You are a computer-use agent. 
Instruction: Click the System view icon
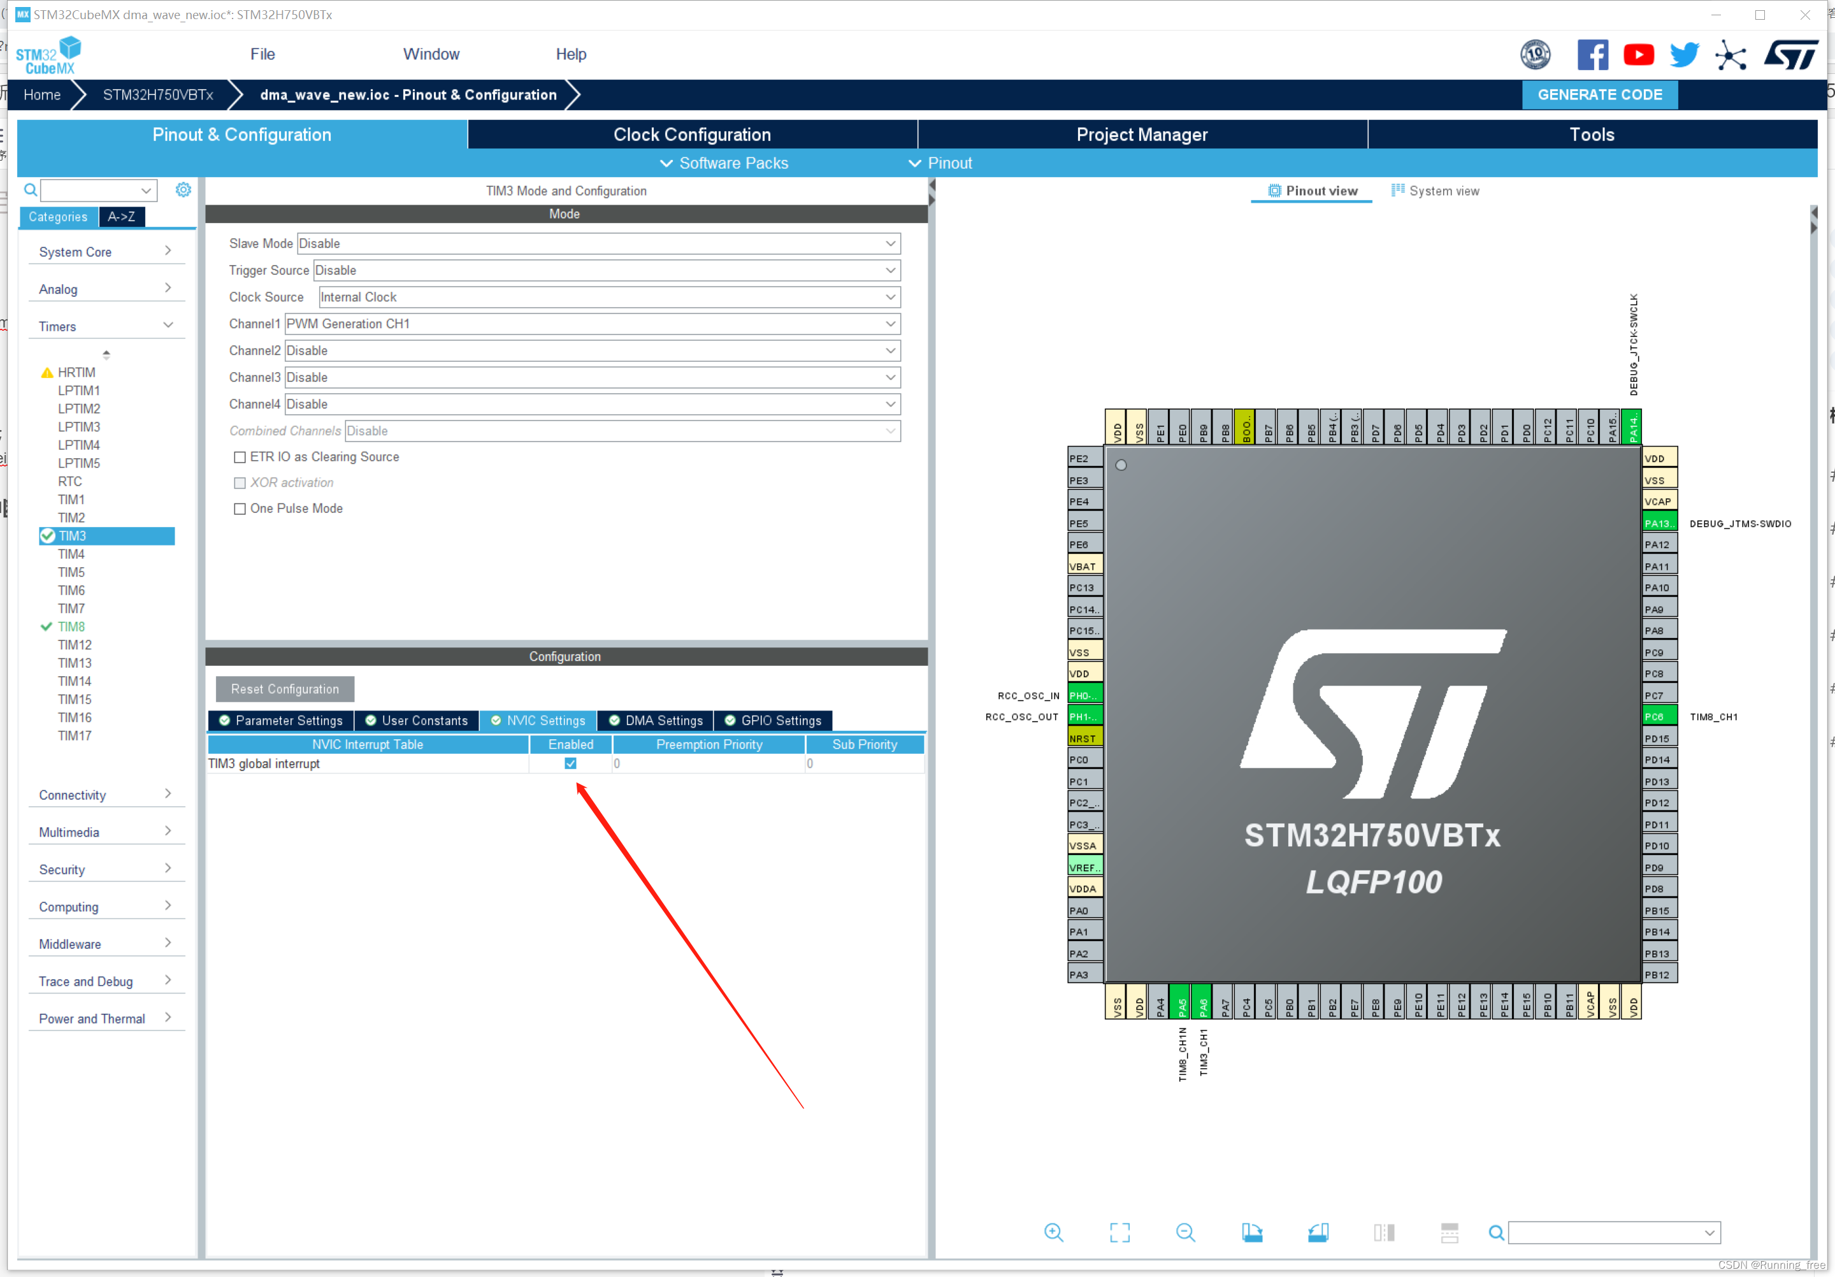(1393, 190)
